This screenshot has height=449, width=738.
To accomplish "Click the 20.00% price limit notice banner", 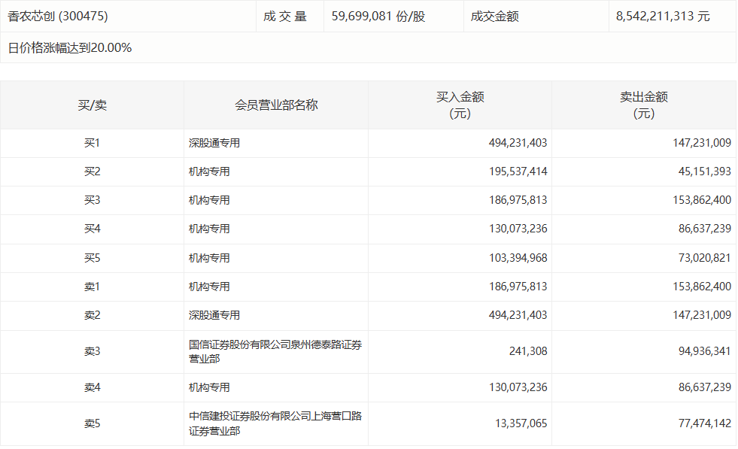I will click(x=69, y=47).
